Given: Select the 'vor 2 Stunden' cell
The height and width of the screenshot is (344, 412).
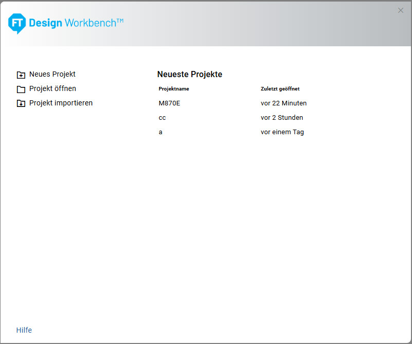Looking at the screenshot, I should pos(282,118).
